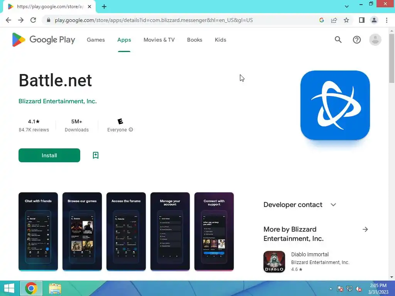The image size is (395, 296).
Task: Click the Google Play account avatar
Action: coord(375,40)
